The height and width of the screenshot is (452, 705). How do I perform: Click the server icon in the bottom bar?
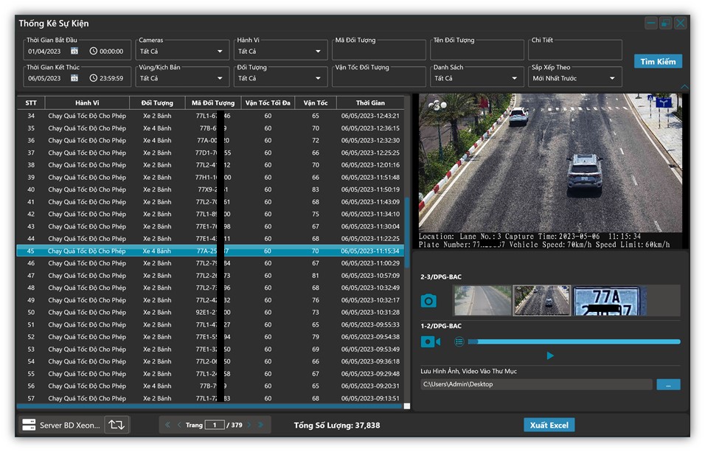pyautogui.click(x=29, y=425)
